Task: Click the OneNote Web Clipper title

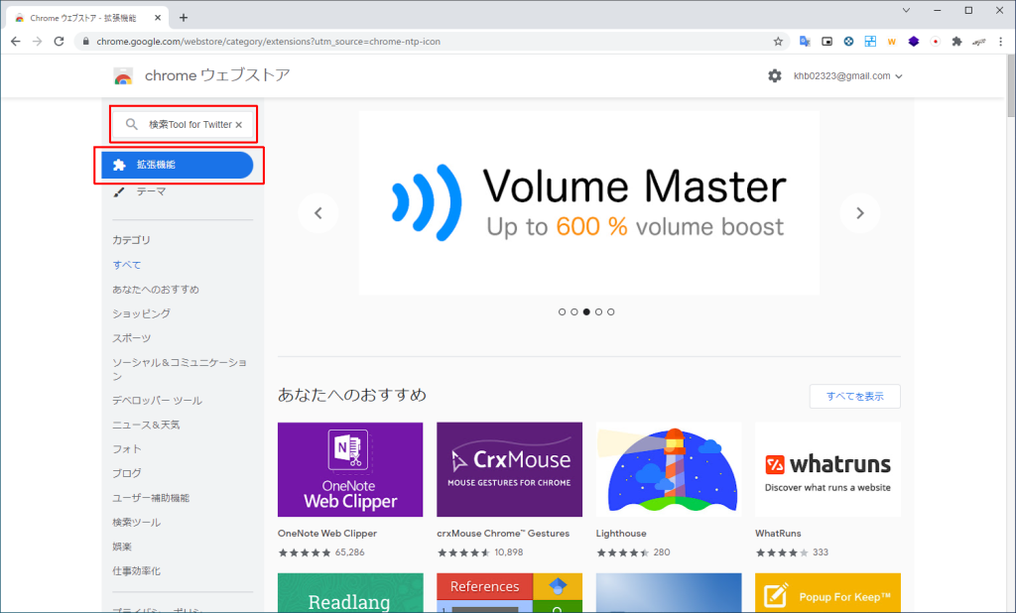Action: 327,534
